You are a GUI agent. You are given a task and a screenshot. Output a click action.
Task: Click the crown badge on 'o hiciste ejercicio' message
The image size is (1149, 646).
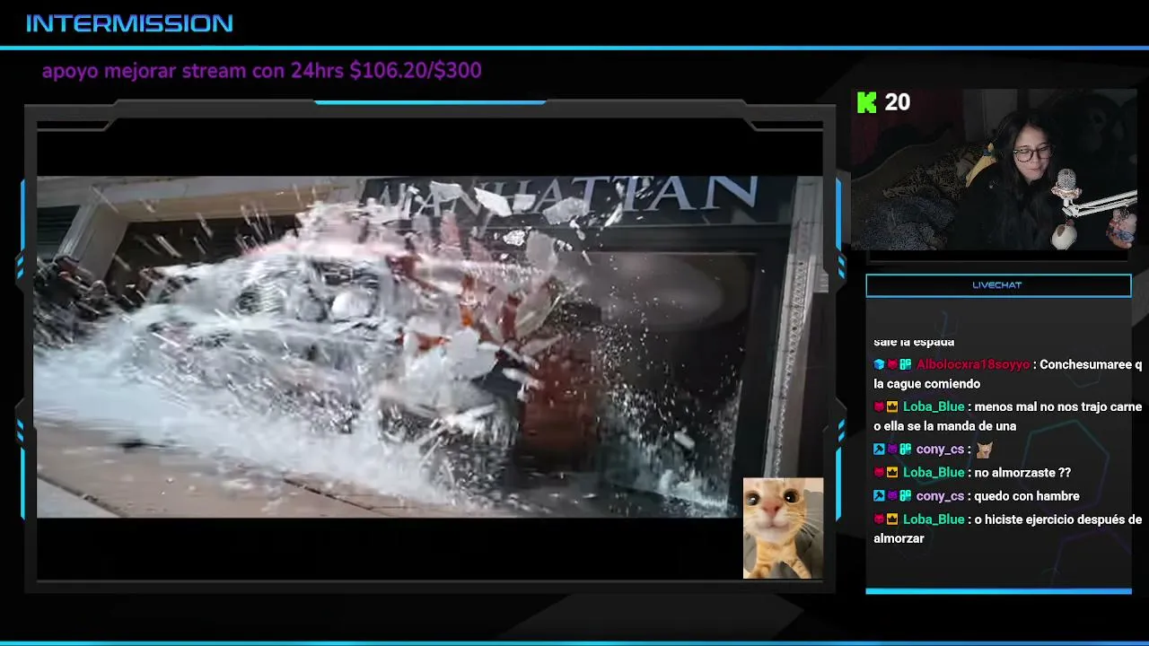point(892,519)
